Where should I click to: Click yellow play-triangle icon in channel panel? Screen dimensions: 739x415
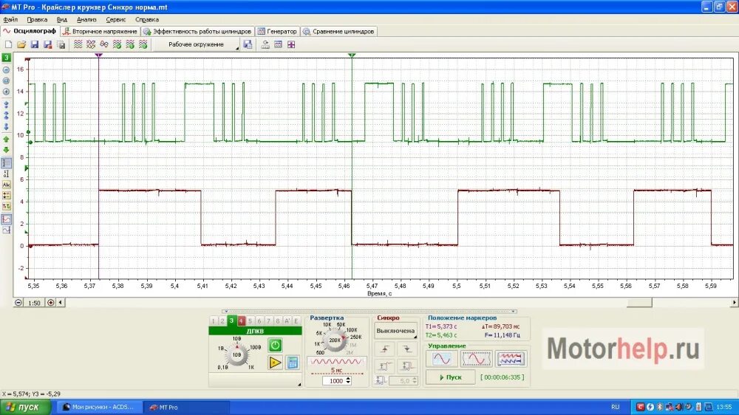point(275,363)
